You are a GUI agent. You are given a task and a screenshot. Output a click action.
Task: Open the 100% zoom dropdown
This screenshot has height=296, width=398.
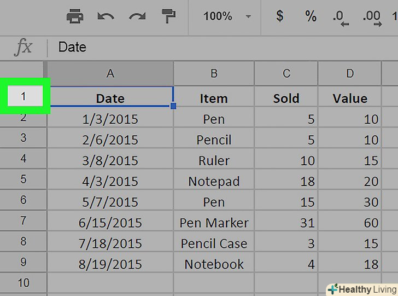[226, 16]
